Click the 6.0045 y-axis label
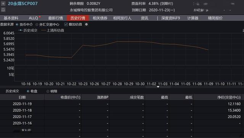 9,33
